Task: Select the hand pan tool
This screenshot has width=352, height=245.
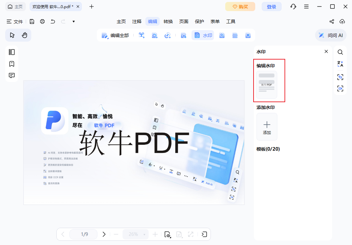Action: coord(24,35)
